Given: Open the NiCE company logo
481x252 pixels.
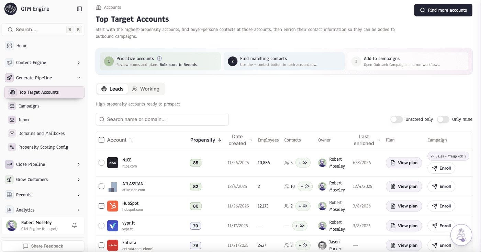Looking at the screenshot, I should [113, 163].
